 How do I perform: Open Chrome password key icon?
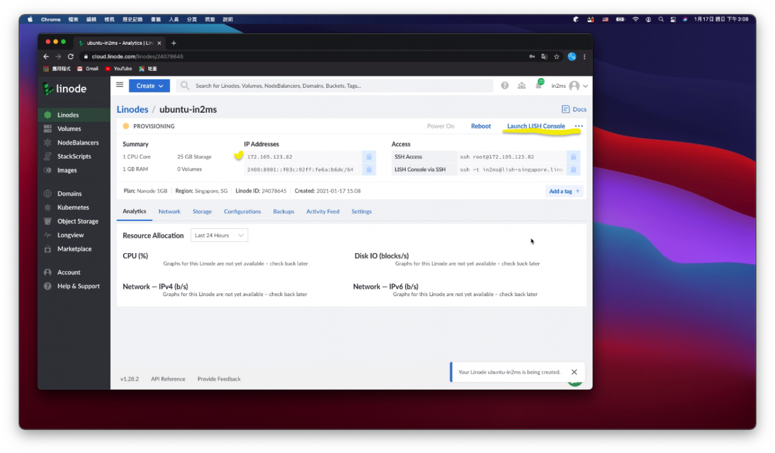[532, 56]
